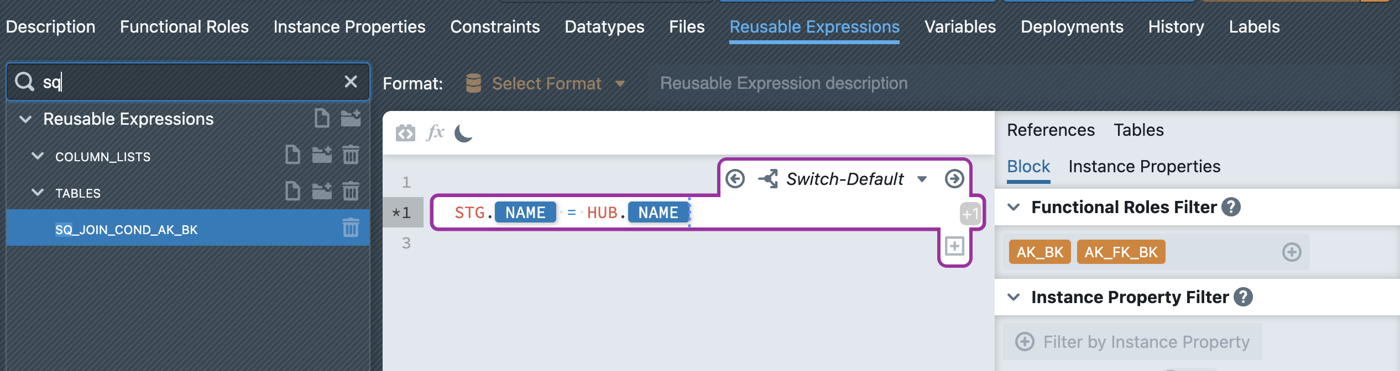The image size is (1400, 371).
Task: Collapse the Functional Roles Filter section
Action: 1014,207
